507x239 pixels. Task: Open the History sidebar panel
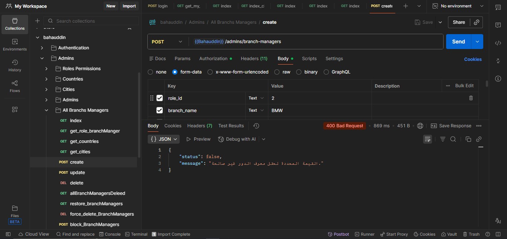[15, 65]
